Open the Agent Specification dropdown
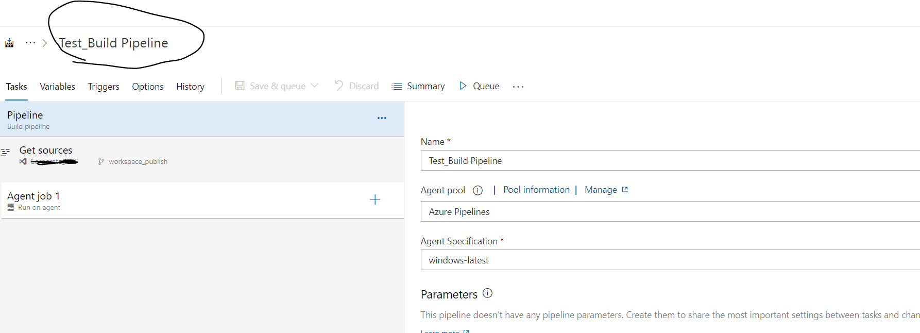Image resolution: width=920 pixels, height=333 pixels. point(670,260)
